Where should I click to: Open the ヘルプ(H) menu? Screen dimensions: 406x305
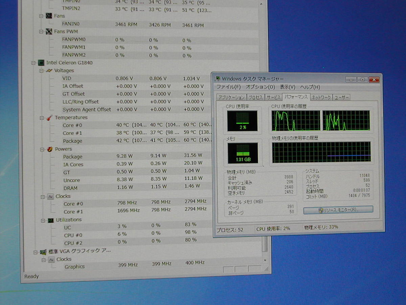(x=310, y=87)
